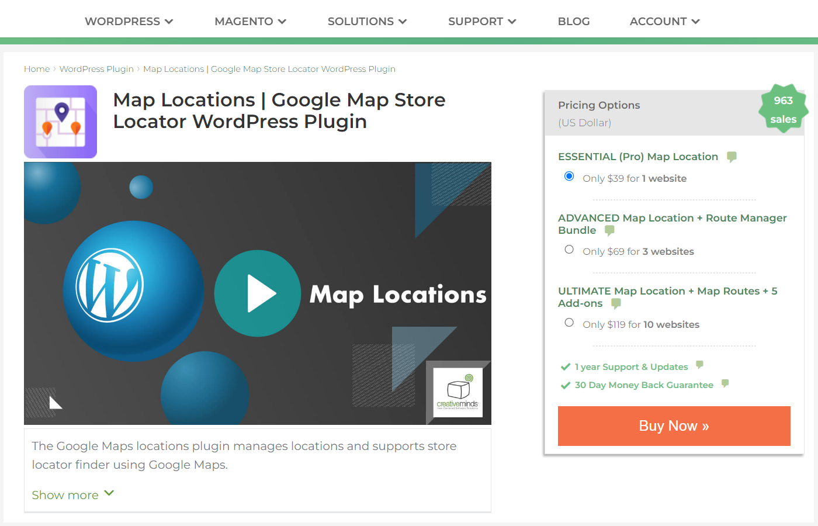Click the Buy Now button
The height and width of the screenshot is (526, 818).
(x=674, y=426)
